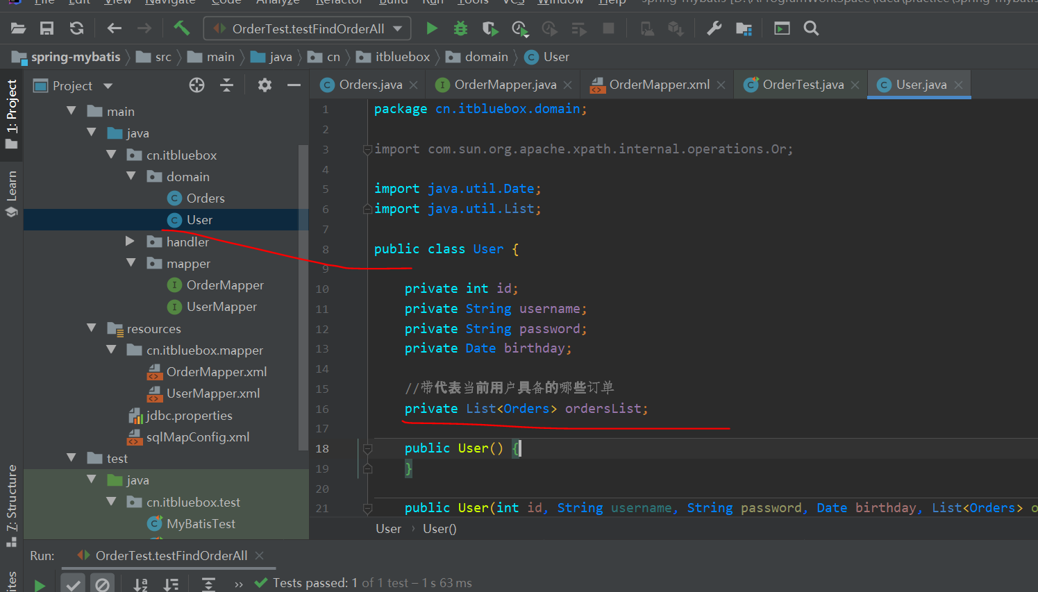Viewport: 1038px width, 592px height.
Task: Toggle fold end marker on line 6
Action: [367, 209]
